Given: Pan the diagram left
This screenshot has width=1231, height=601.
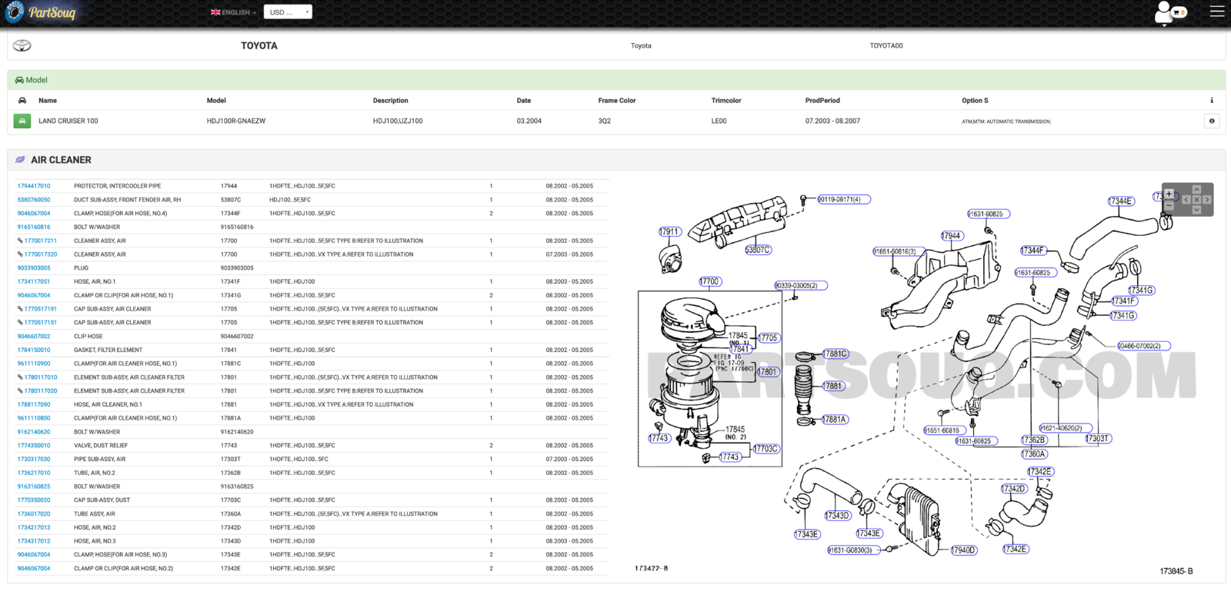Looking at the screenshot, I should [x=1186, y=200].
